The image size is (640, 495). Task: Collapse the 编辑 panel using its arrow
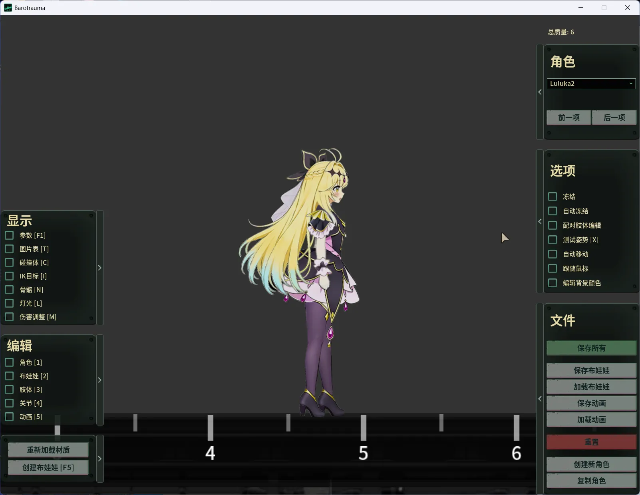click(x=100, y=380)
